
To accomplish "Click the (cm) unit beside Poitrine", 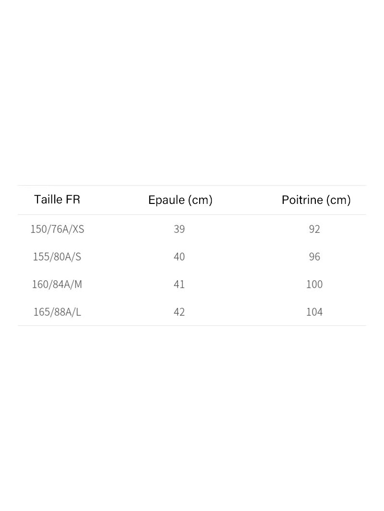I will click(338, 200).
